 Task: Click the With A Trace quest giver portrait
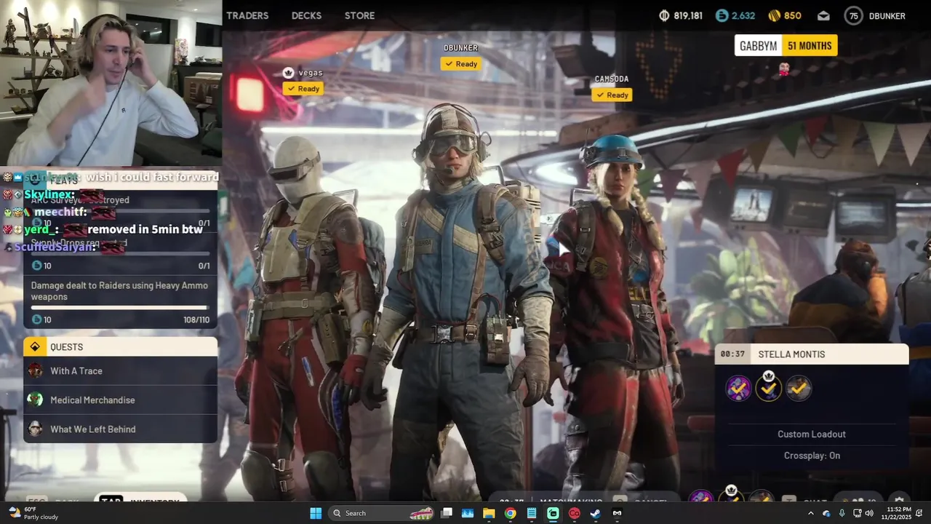point(35,371)
